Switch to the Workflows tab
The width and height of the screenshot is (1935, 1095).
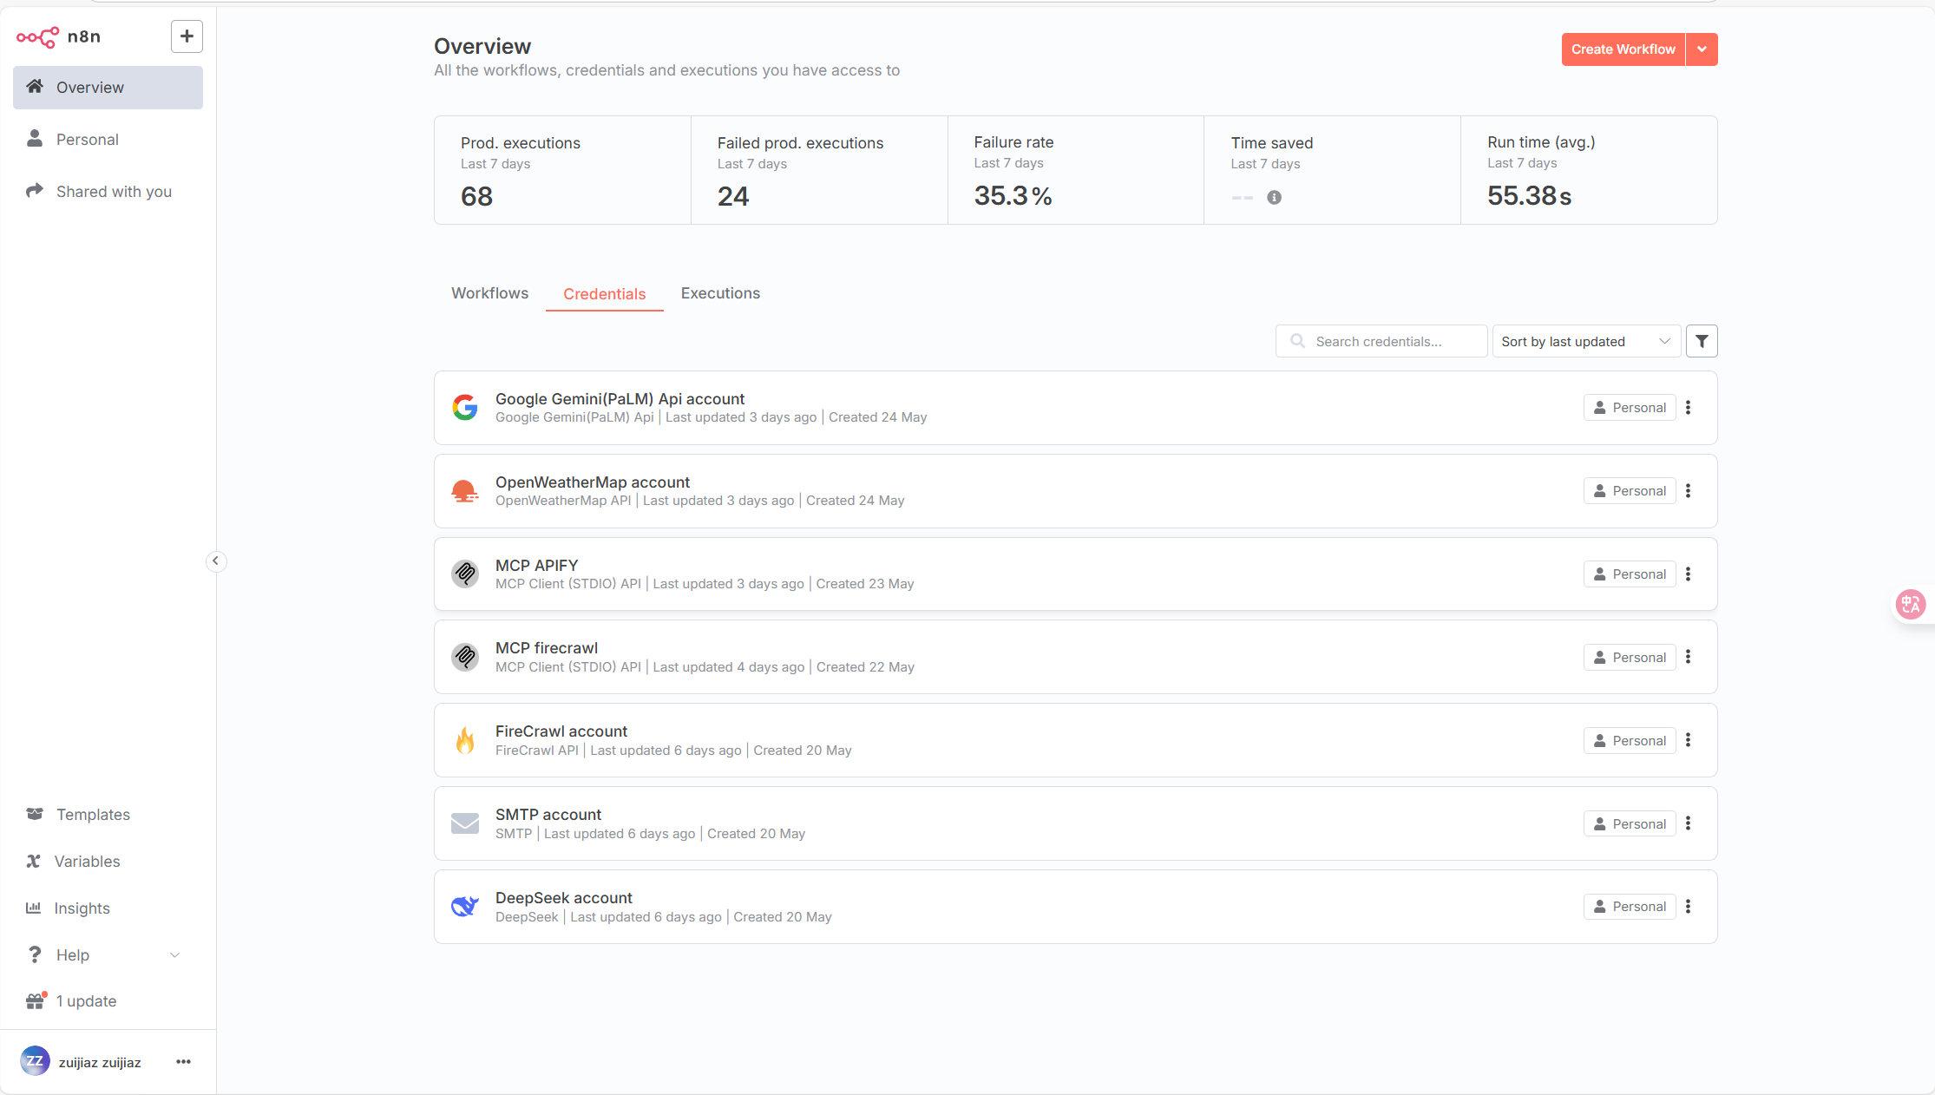pos(489,293)
